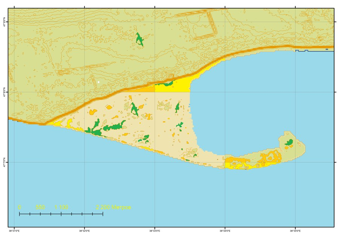Click the green patch in the northern upland
The width and height of the screenshot is (339, 239).
coord(139,40)
